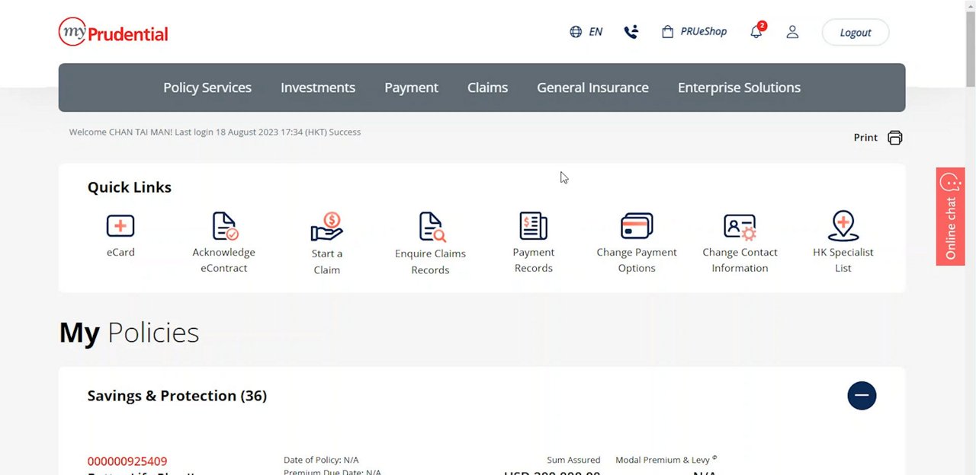Select the Start a Claim icon

327,227
